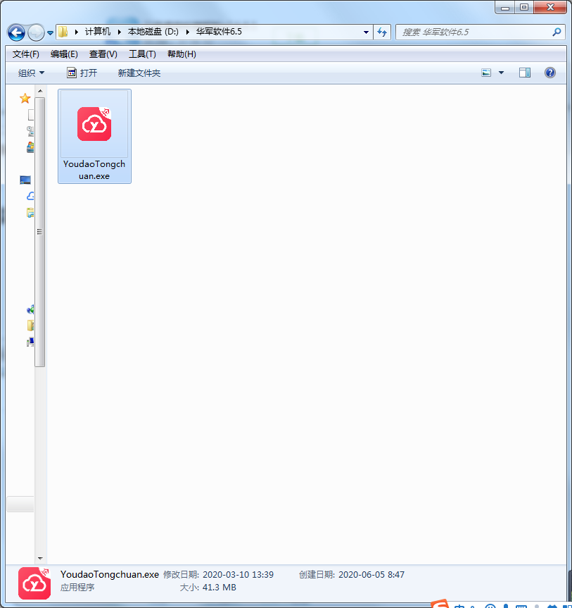Refresh the folder with the refresh icon
The image size is (572, 608).
pyautogui.click(x=382, y=32)
